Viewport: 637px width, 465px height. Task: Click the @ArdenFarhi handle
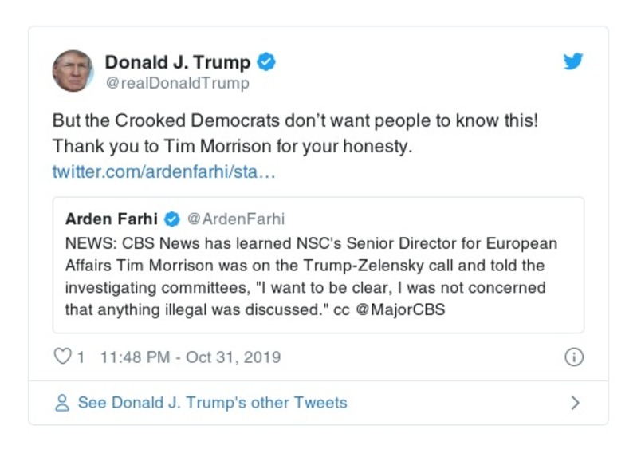click(x=235, y=219)
